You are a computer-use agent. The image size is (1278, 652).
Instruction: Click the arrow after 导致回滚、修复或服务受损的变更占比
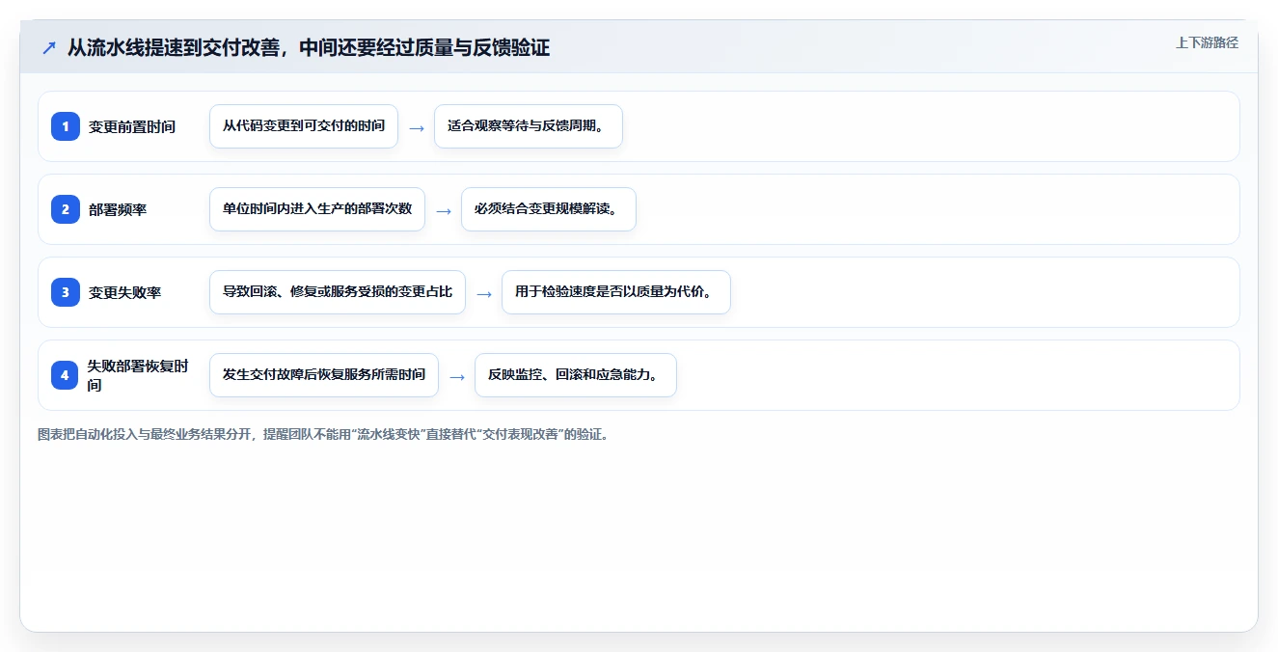click(484, 293)
